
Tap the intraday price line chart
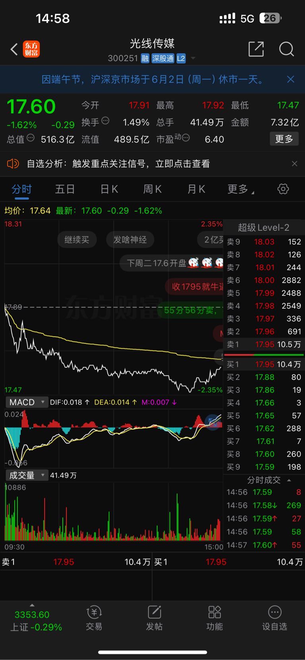click(114, 307)
